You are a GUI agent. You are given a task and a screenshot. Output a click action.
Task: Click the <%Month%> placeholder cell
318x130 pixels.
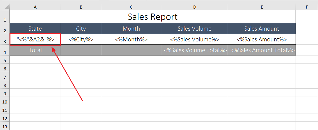coord(131,39)
